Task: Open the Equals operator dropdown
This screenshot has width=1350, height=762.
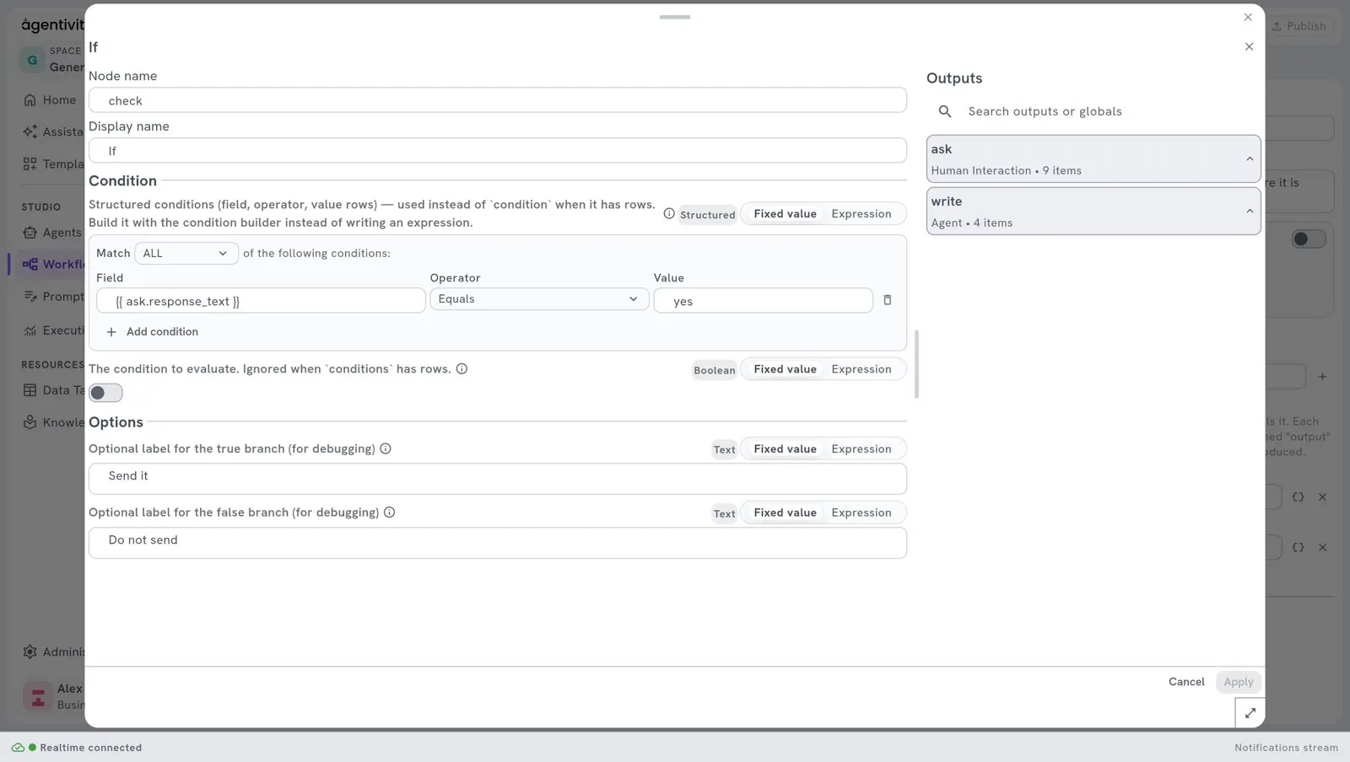Action: 539,299
